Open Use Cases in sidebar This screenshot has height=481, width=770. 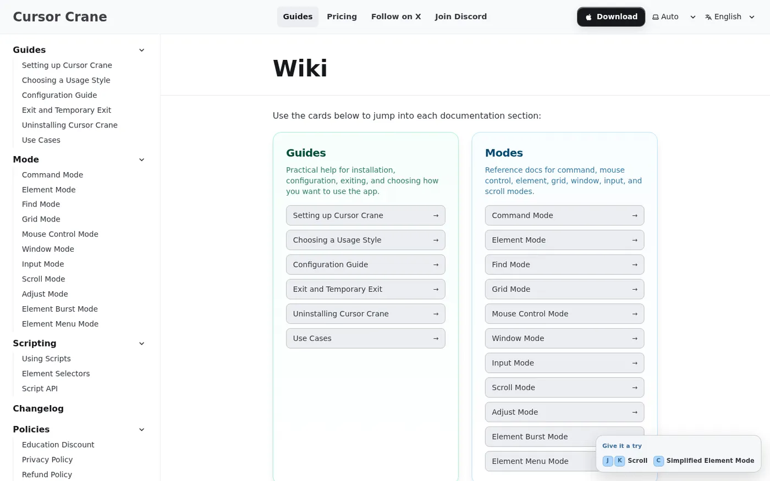pos(41,140)
